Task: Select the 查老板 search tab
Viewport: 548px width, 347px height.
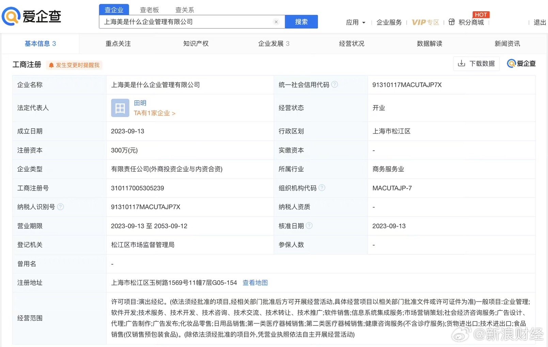Action: (150, 10)
